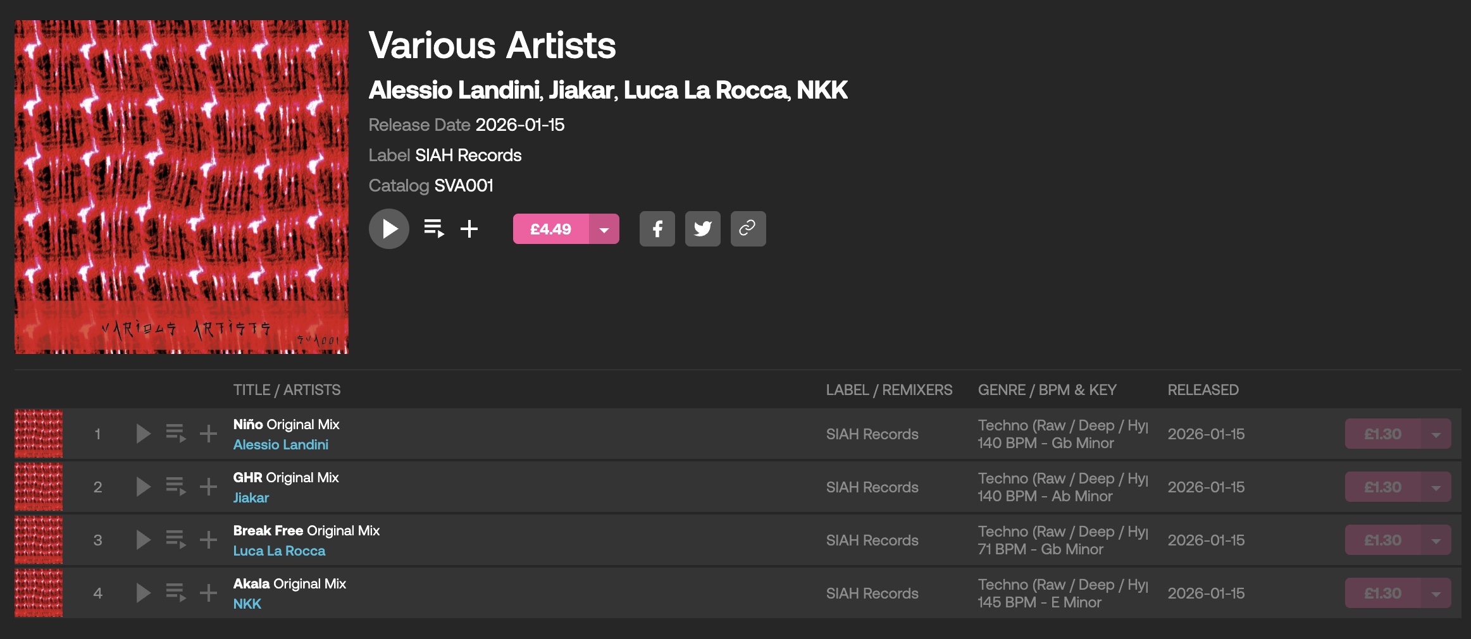Add the full release to queue
This screenshot has width=1471, height=639.
pyautogui.click(x=434, y=229)
